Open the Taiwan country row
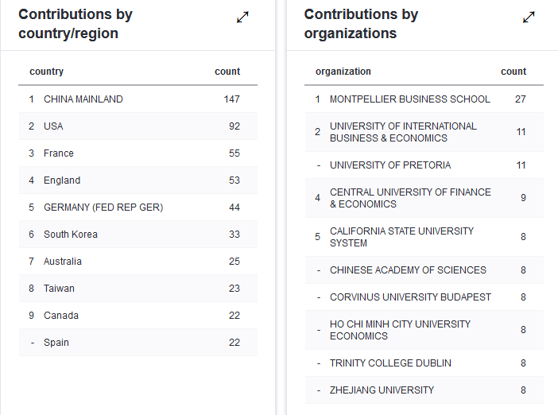This screenshot has height=415, width=558. (59, 289)
